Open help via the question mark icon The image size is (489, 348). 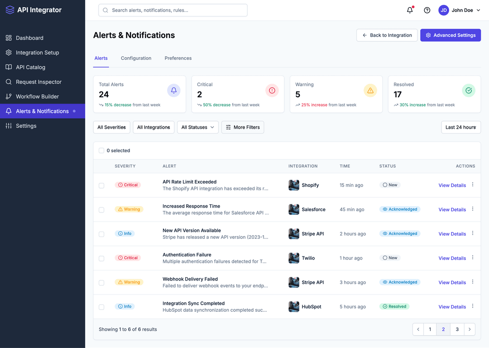[x=427, y=10]
